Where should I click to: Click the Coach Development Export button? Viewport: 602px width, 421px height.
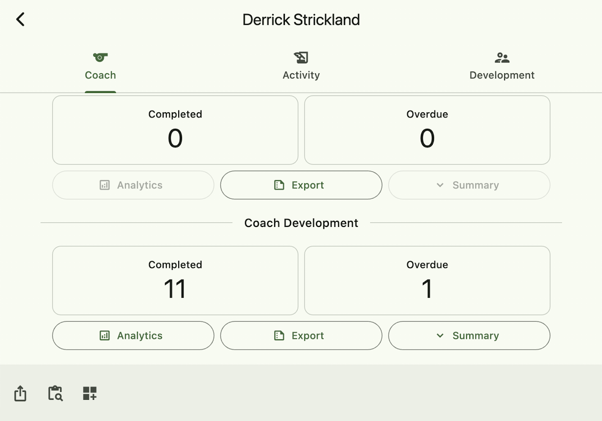tap(301, 335)
